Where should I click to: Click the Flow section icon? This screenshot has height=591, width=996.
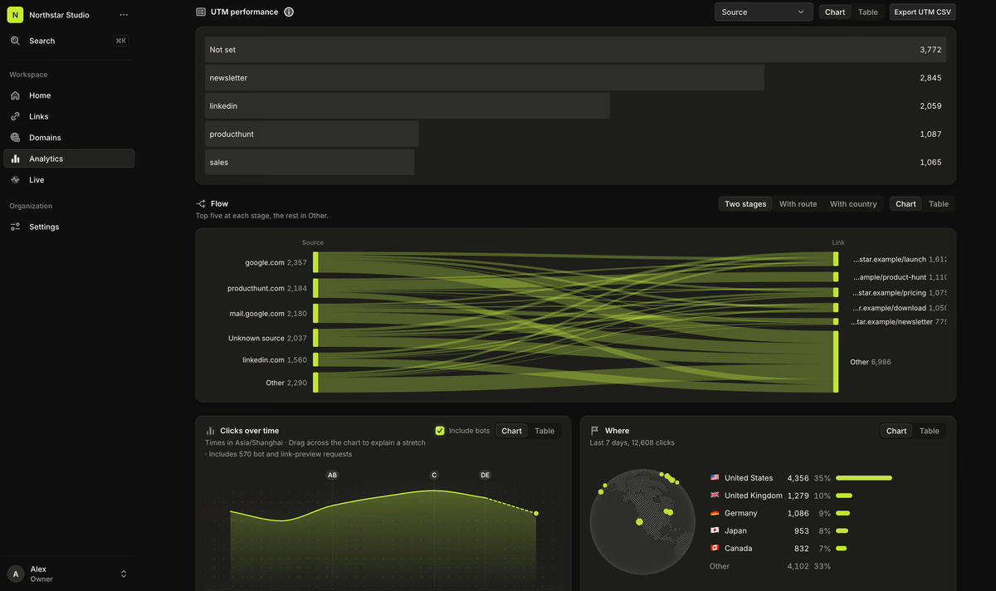201,203
